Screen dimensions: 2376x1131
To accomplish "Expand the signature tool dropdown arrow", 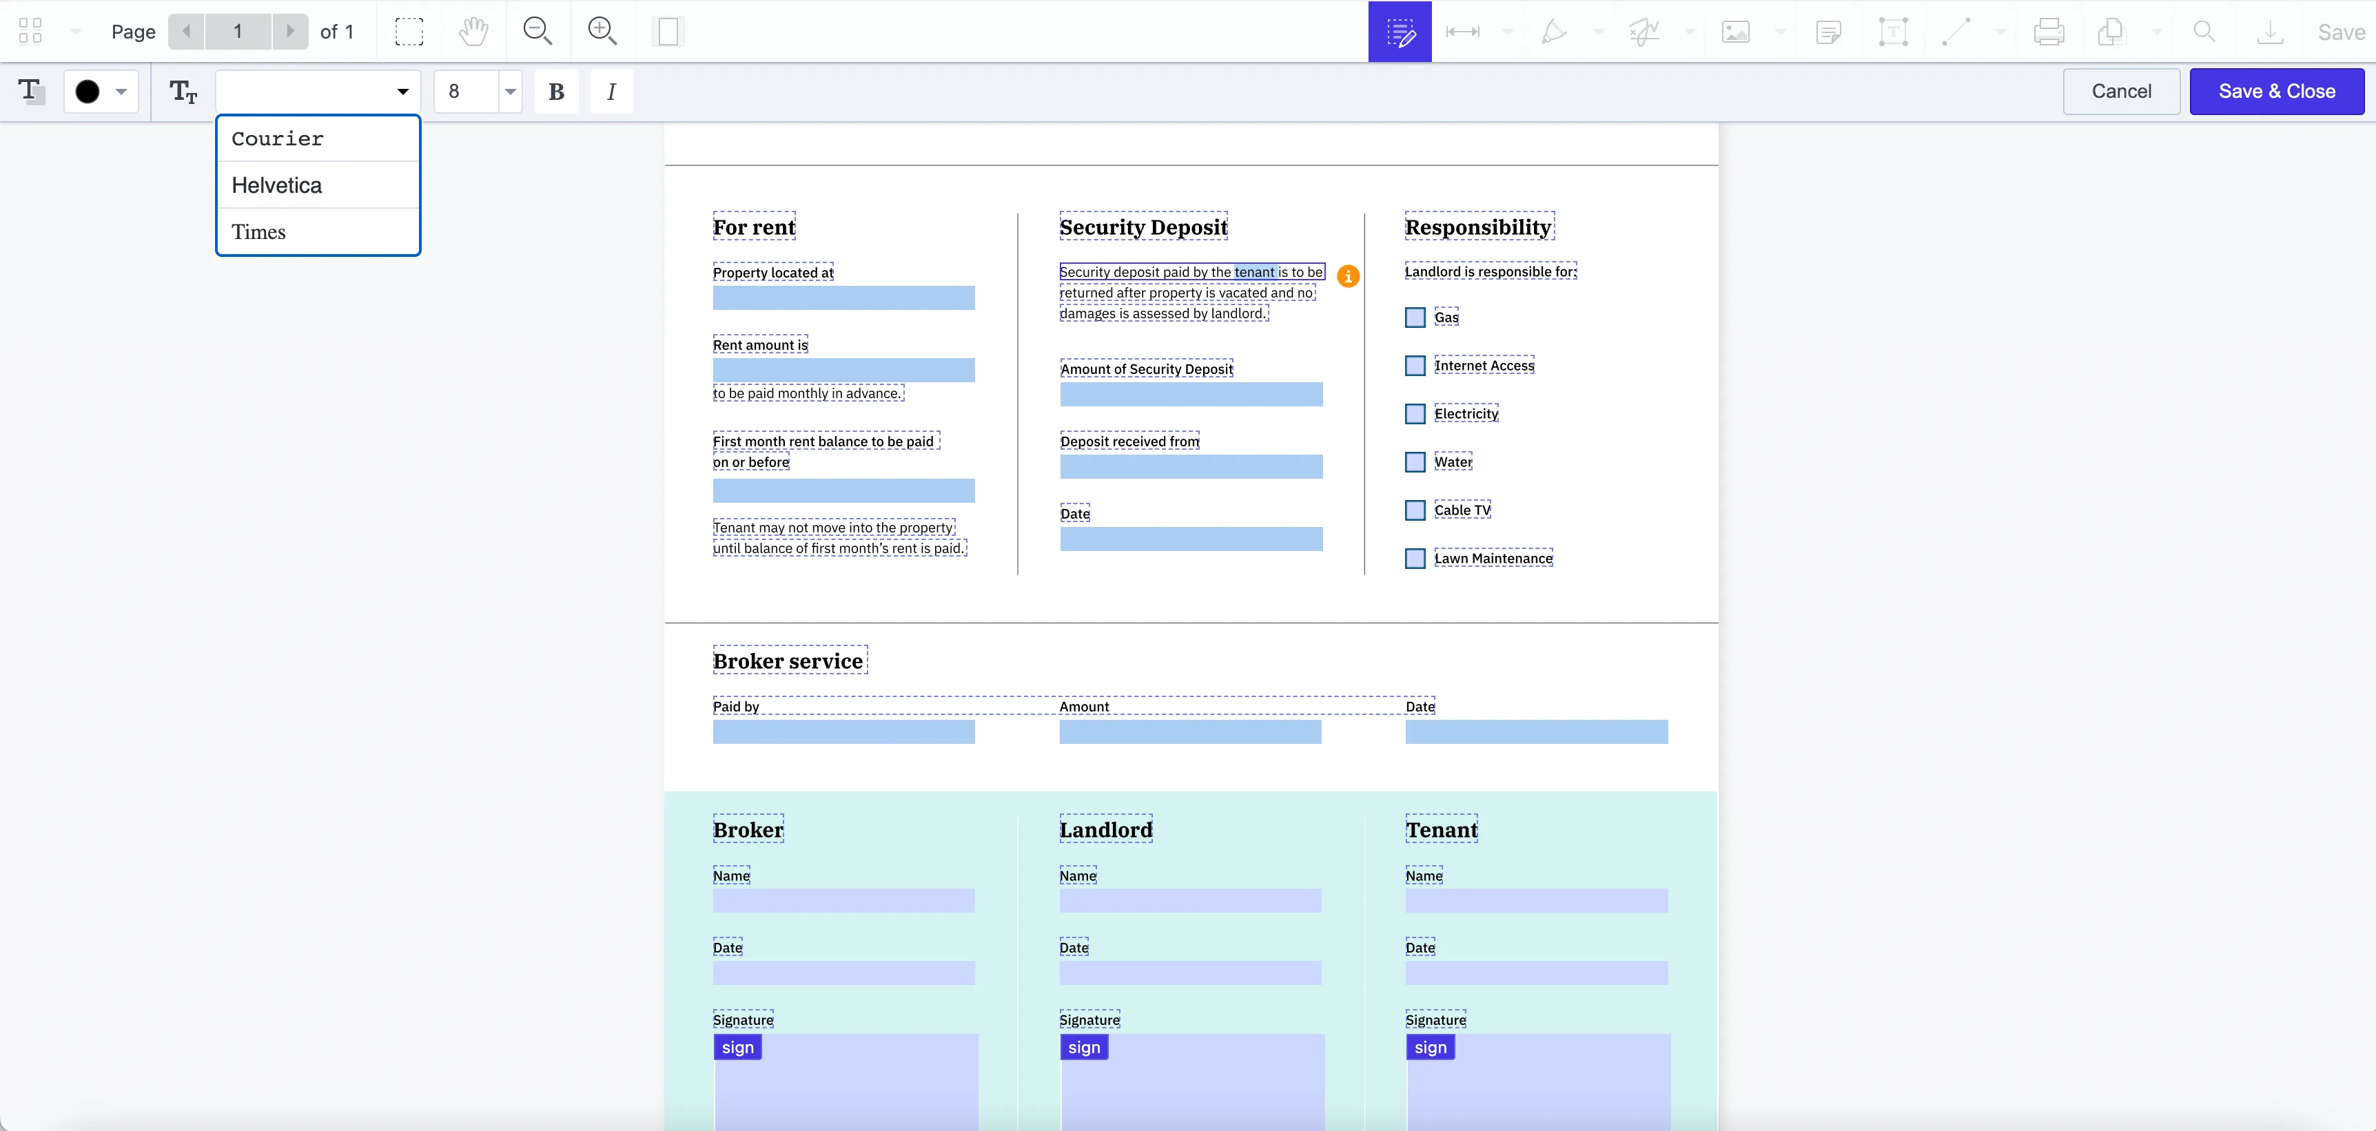I will pyautogui.click(x=1689, y=31).
